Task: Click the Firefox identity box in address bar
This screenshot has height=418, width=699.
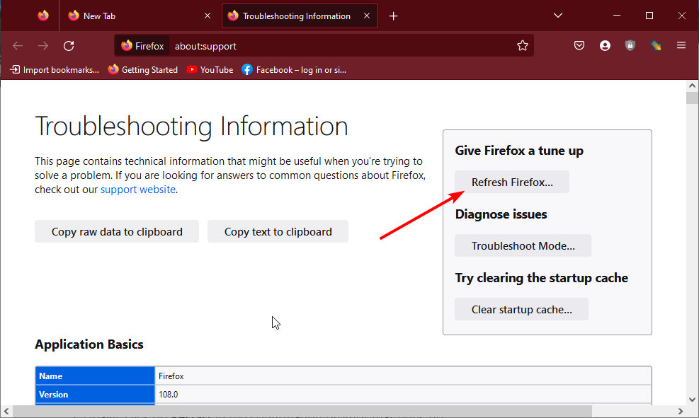Action: (x=142, y=46)
